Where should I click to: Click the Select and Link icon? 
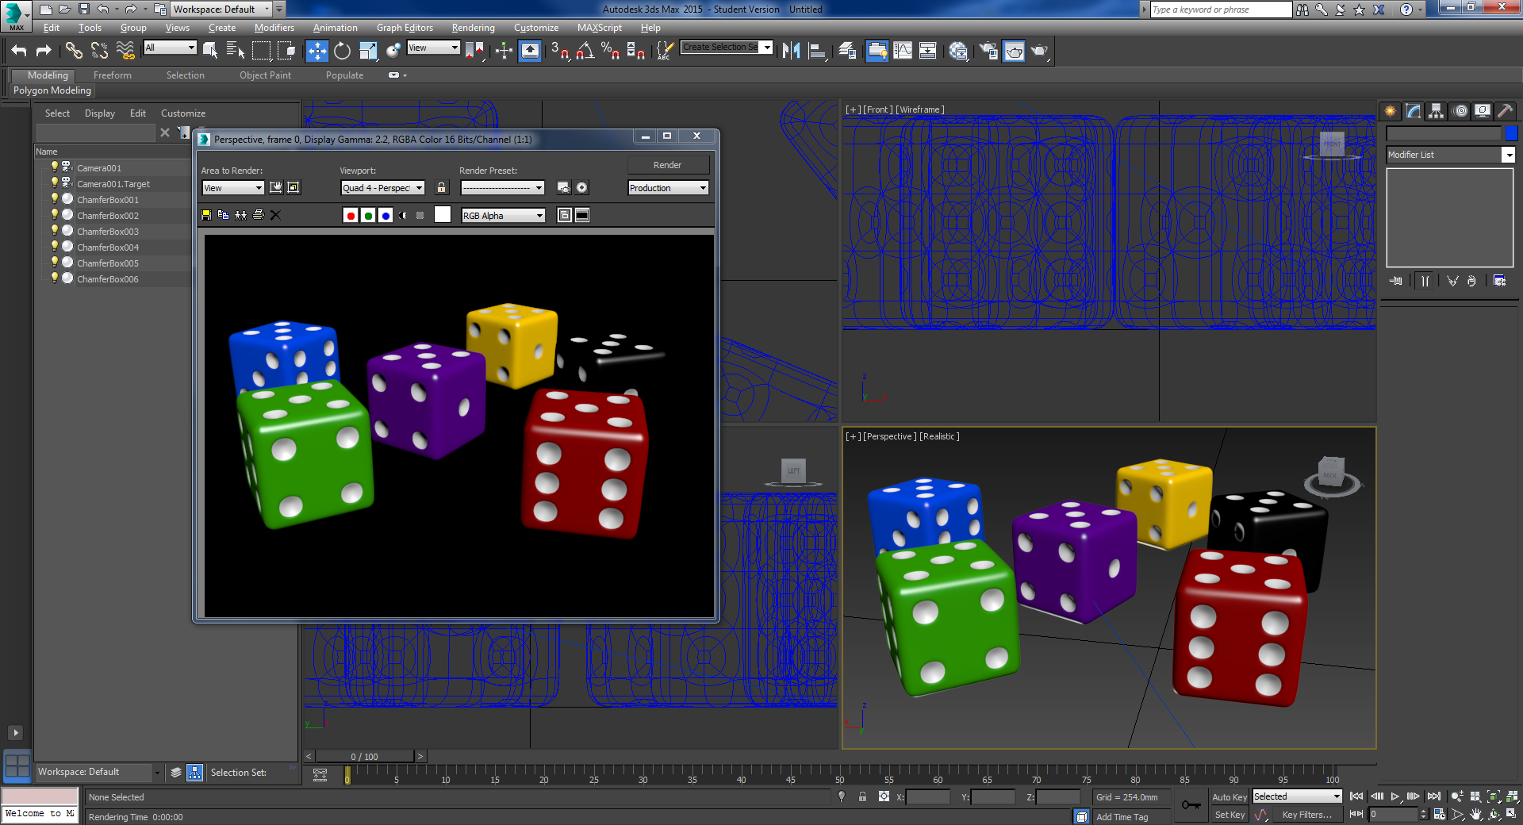coord(74,51)
